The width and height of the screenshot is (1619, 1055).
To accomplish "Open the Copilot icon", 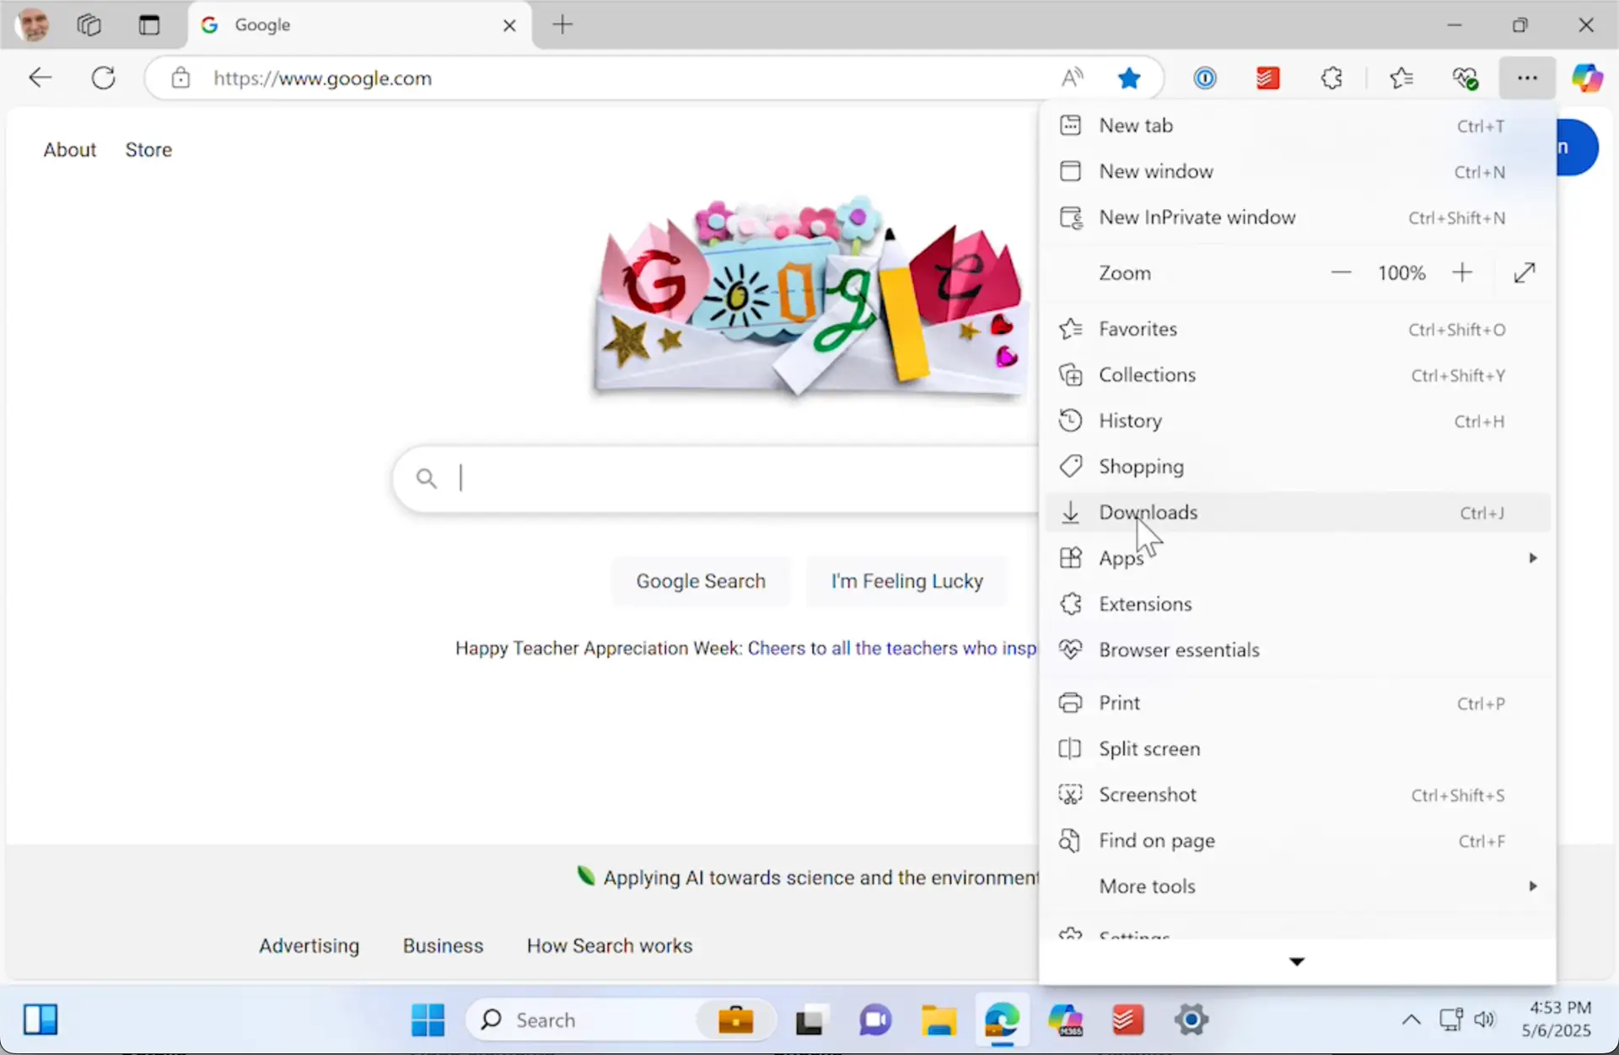I will point(1587,78).
